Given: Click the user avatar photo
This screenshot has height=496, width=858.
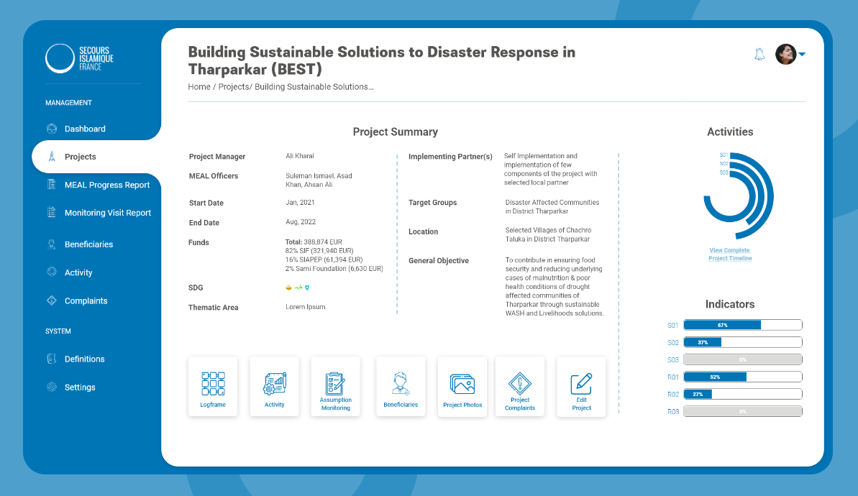Looking at the screenshot, I should 786,54.
